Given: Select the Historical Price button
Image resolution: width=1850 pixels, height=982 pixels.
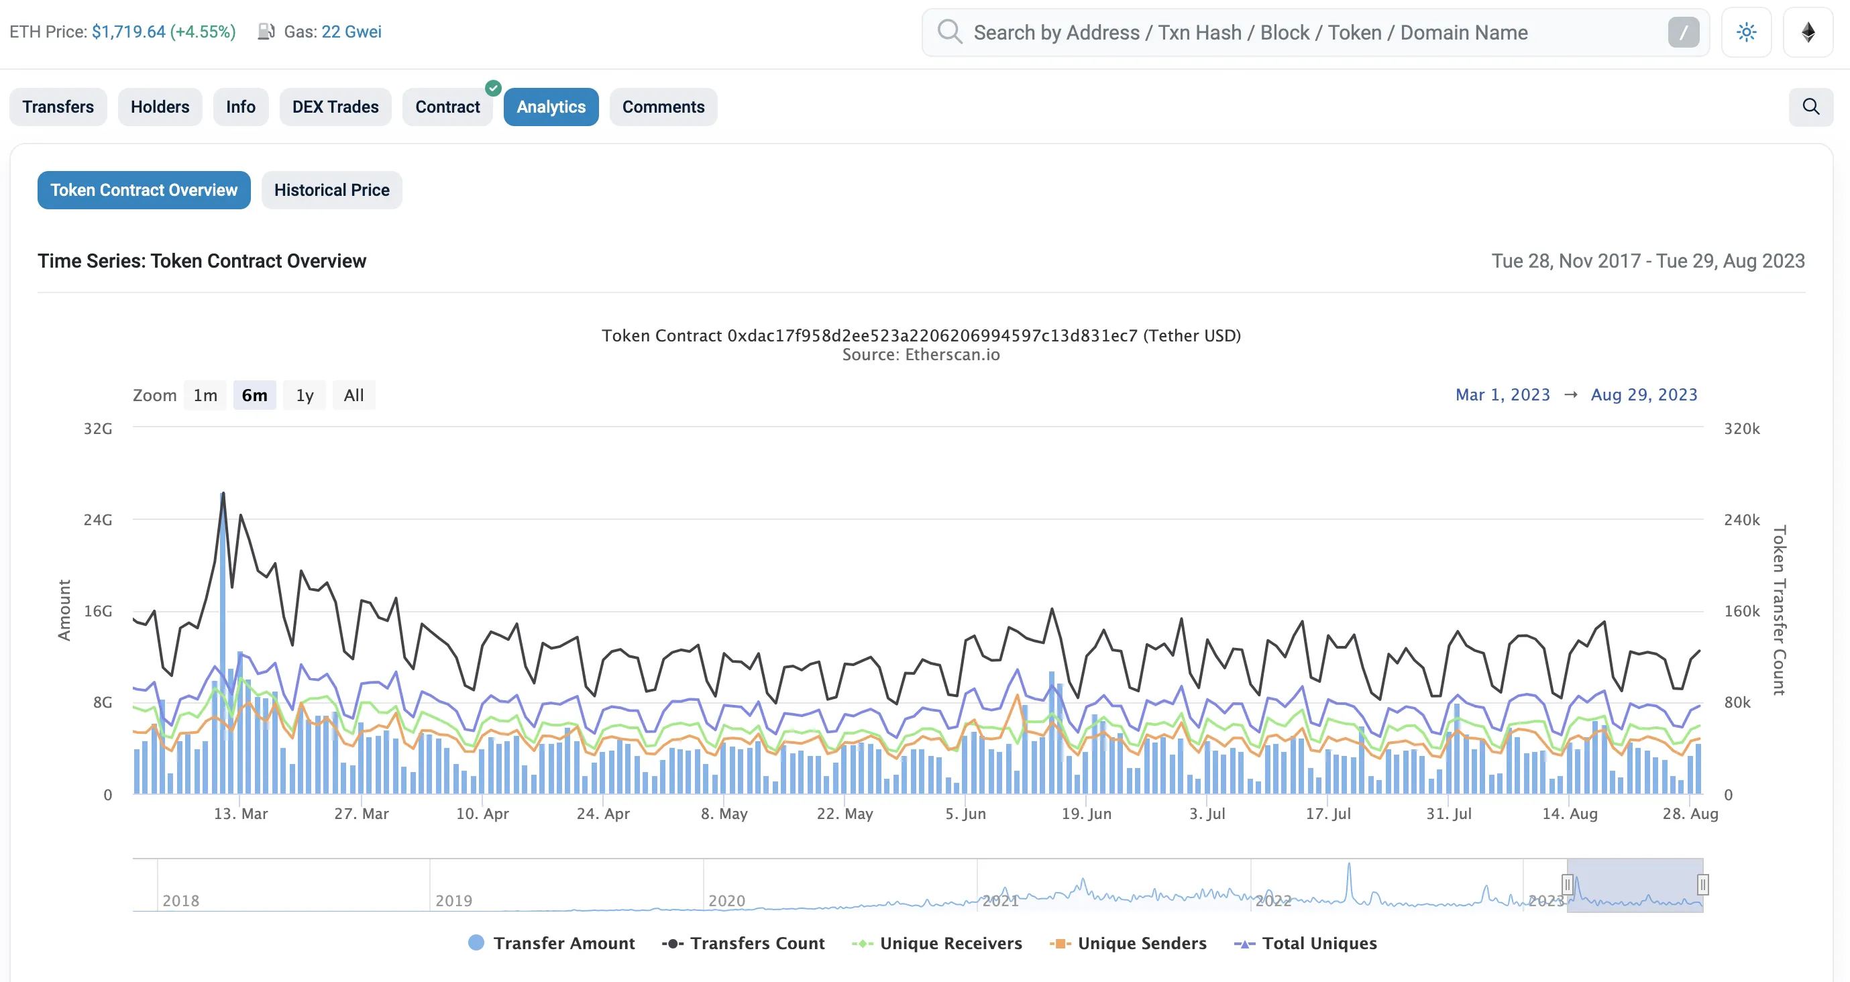Looking at the screenshot, I should coord(331,188).
